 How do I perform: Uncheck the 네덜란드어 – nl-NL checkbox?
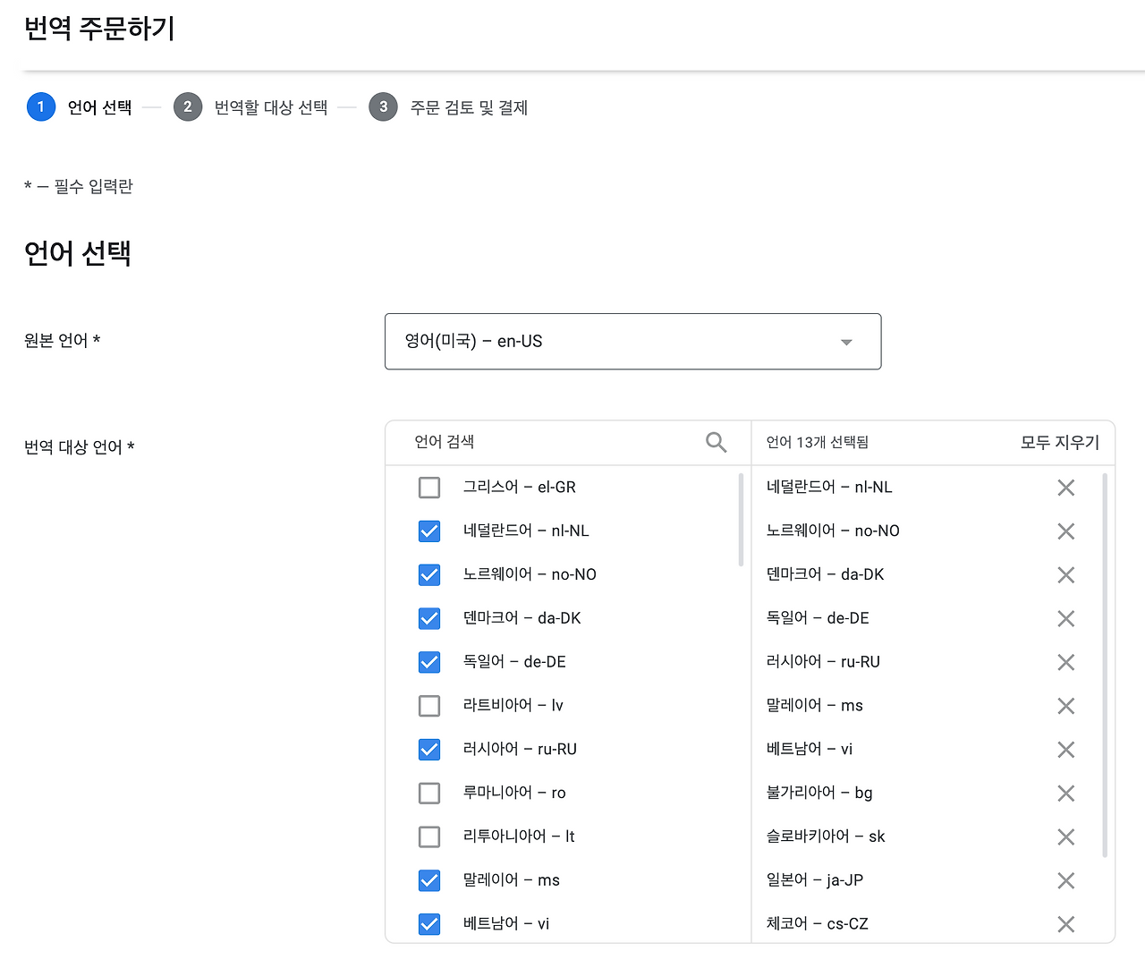point(429,531)
